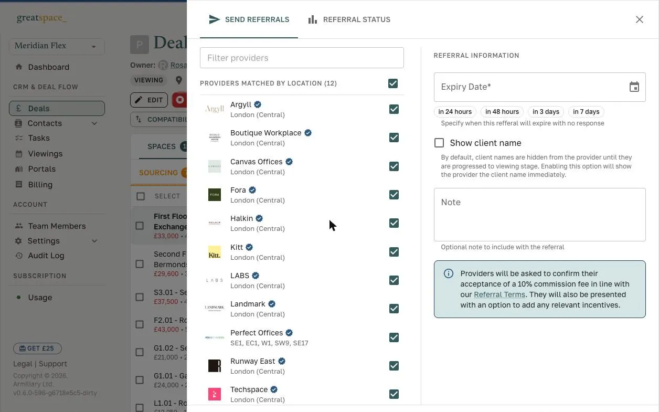
Task: Click the Perfect Offices logo
Action: tap(215, 337)
